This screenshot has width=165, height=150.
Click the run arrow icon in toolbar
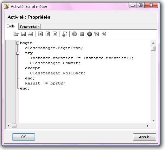pos(74,34)
